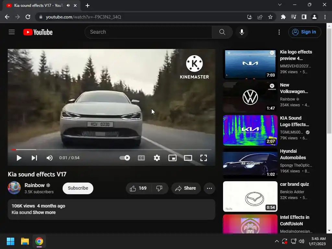Click in the YouTube search field
The height and width of the screenshot is (249, 332).
point(148,32)
